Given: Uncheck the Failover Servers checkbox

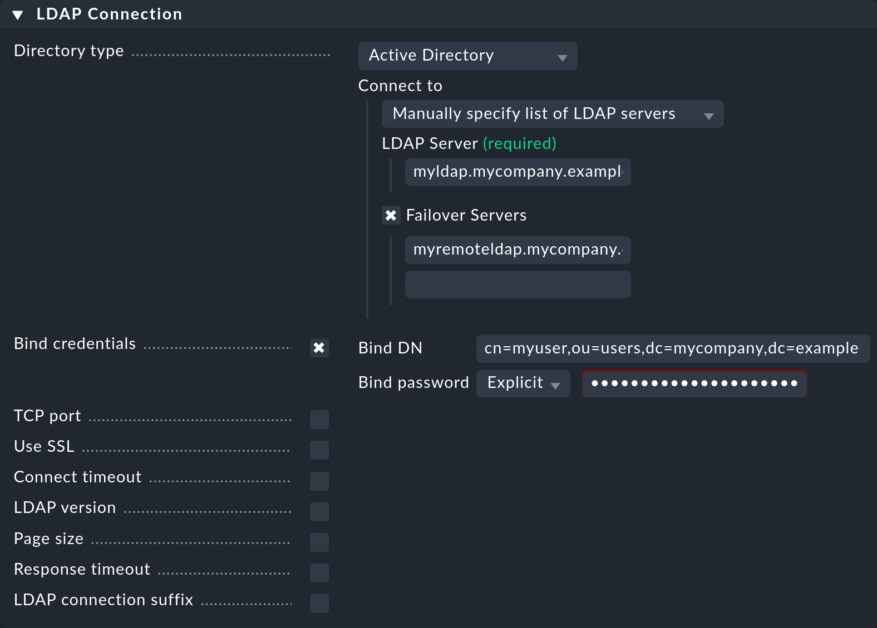Looking at the screenshot, I should (391, 215).
